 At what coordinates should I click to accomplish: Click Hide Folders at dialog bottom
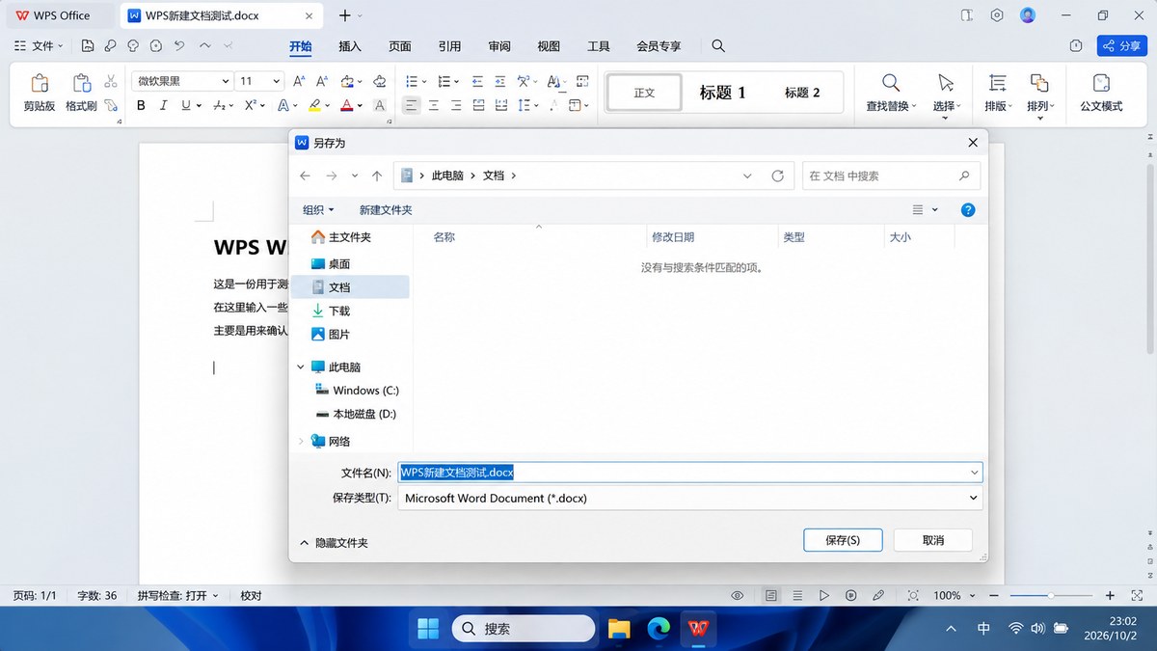pyautogui.click(x=334, y=543)
